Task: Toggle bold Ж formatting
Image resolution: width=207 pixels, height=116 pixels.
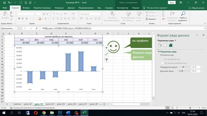Action: [19, 19]
